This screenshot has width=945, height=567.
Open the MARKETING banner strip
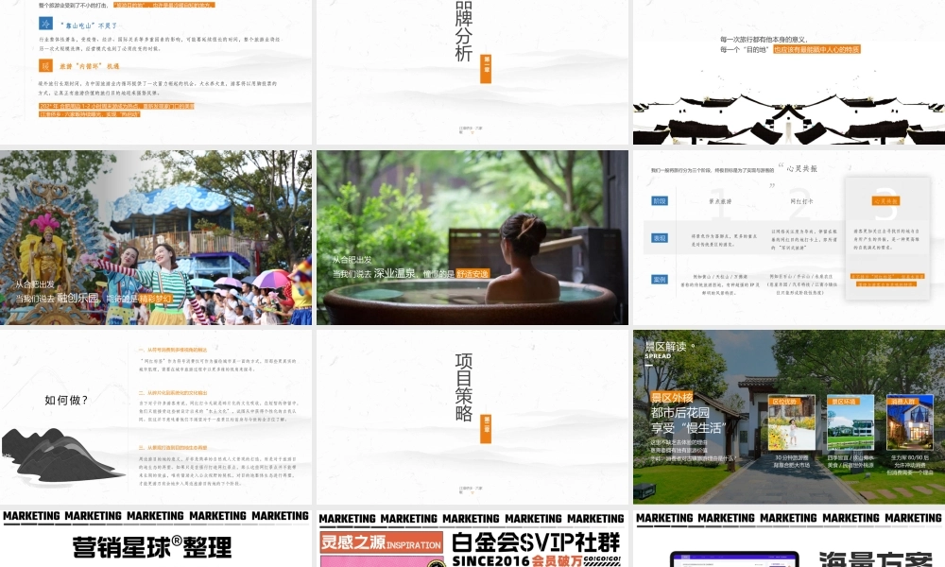[x=157, y=518]
